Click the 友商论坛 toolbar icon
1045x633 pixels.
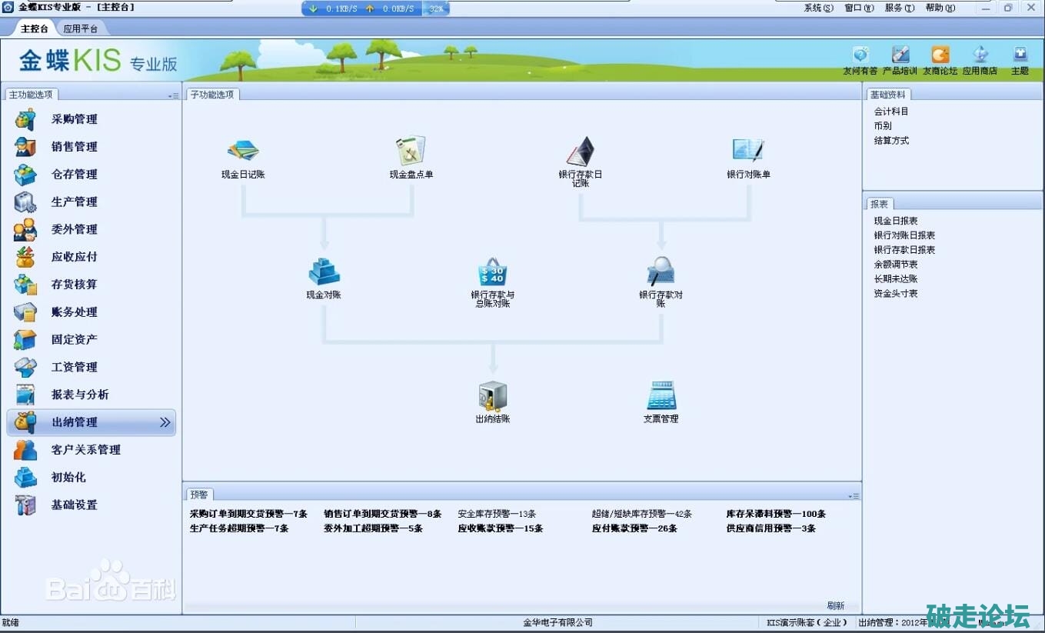pos(940,55)
